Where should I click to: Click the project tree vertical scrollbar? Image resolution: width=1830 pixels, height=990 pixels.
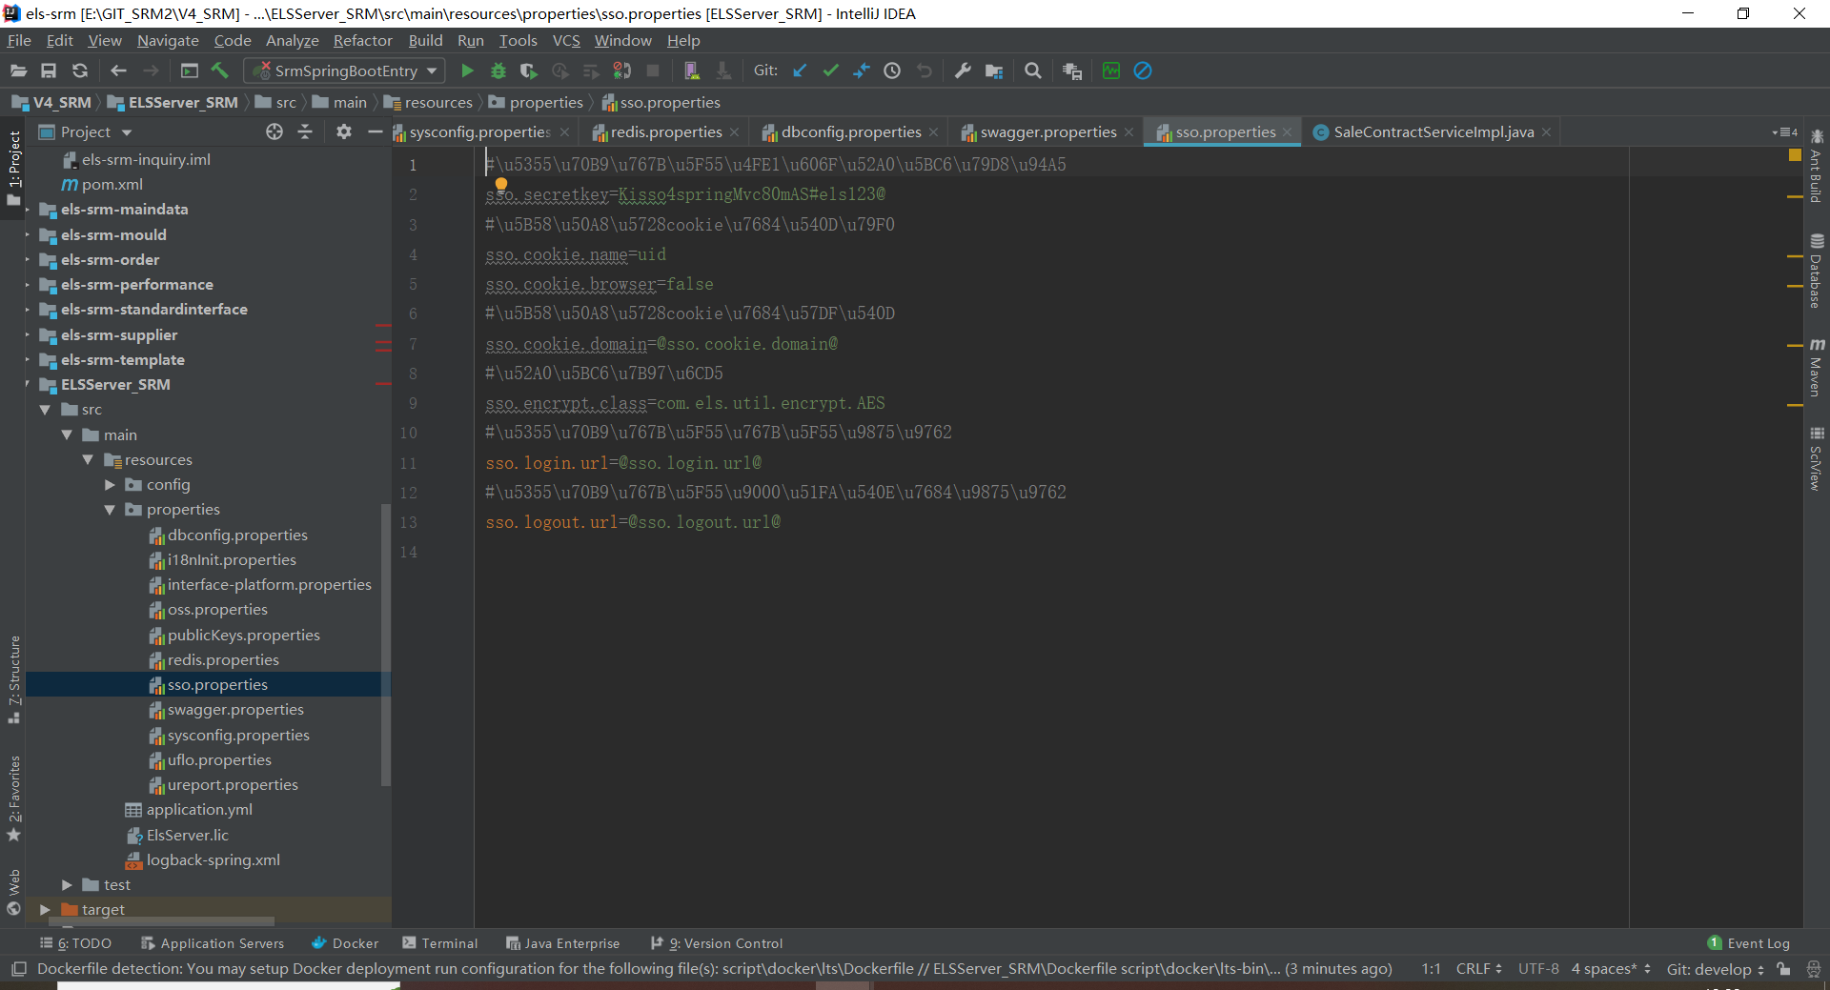386,644
